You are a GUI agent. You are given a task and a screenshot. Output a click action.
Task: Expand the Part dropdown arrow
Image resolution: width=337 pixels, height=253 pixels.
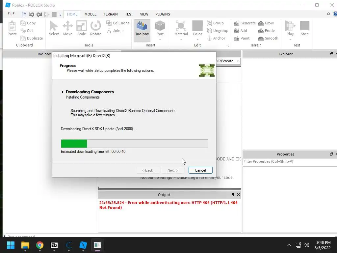click(x=160, y=40)
